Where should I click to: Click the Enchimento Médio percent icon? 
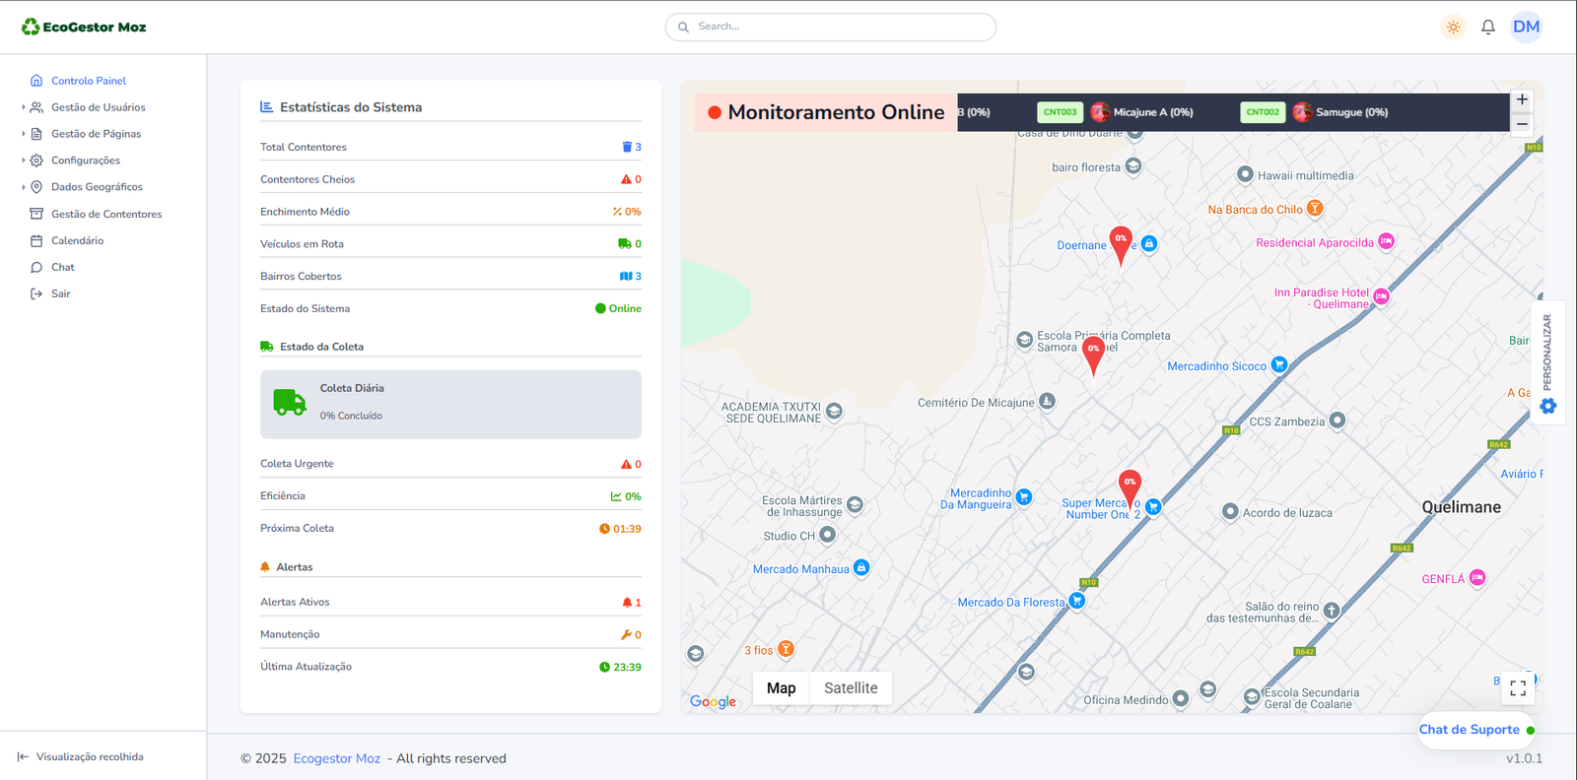[x=617, y=212]
